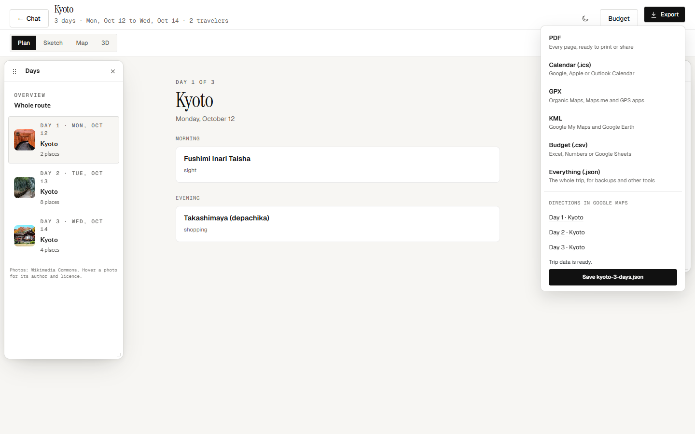Viewport: 695px width, 434px height.
Task: Open the Fushimi Inari Taisha card
Action: coord(338,164)
